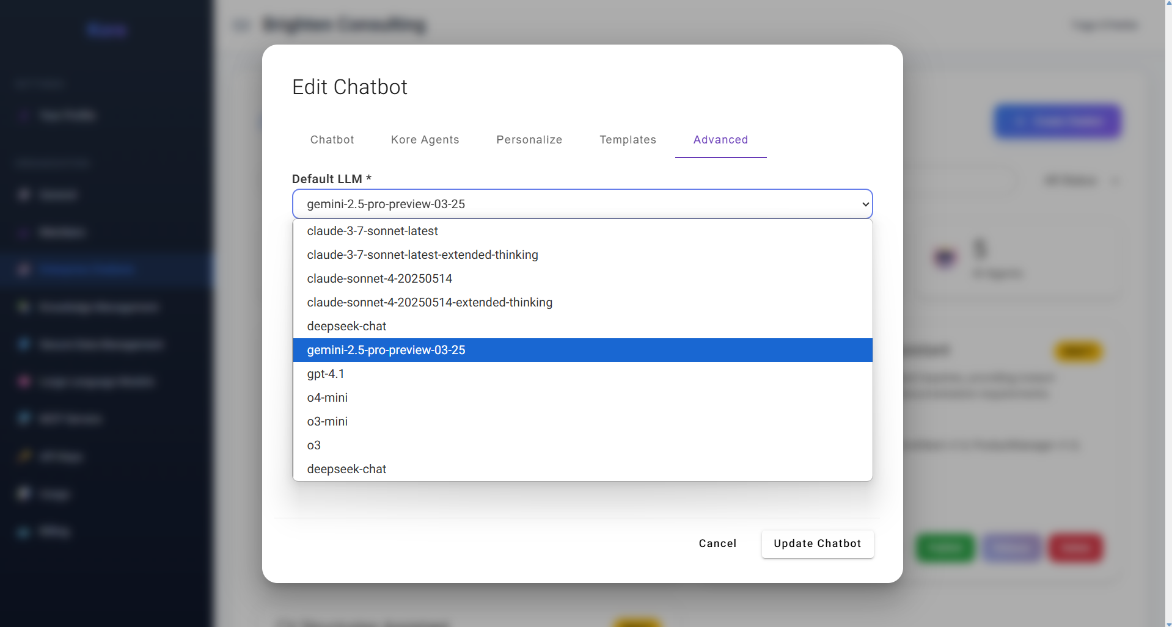Screen dimensions: 1172x627
Task: Click the Update Chatbot button
Action: (817, 543)
